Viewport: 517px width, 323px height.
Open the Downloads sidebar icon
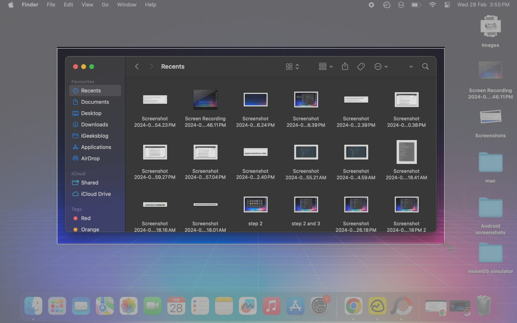coord(95,124)
